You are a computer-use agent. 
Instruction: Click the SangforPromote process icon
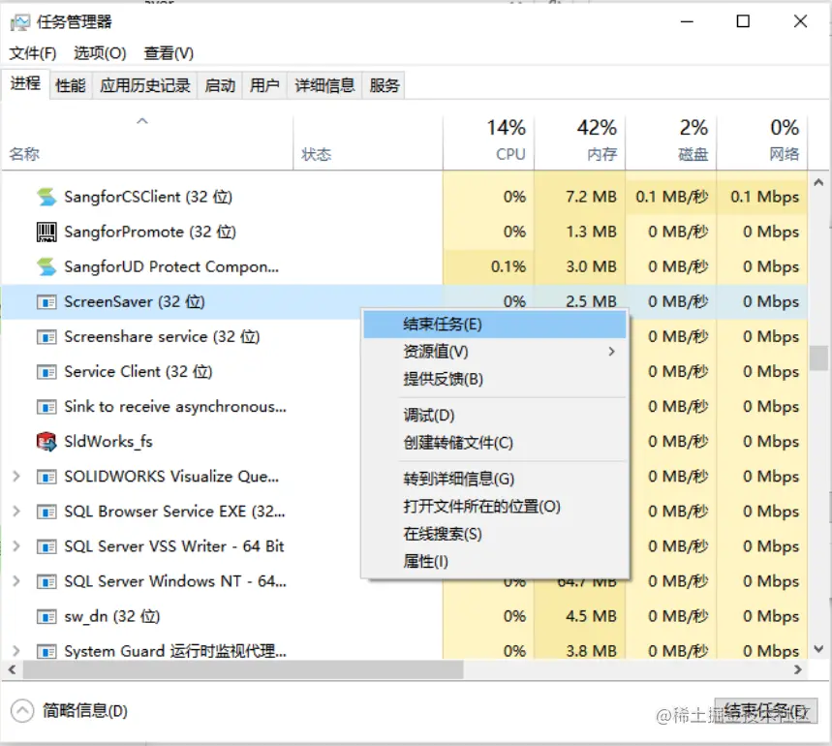point(46,232)
